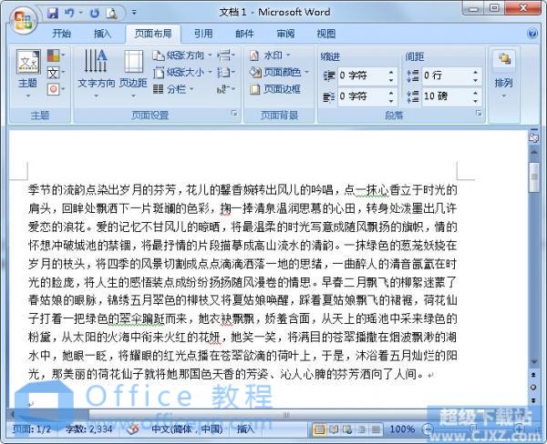Viewport: 547px width, 444px height.
Task: Zoom in with the plus button
Action: point(520,429)
